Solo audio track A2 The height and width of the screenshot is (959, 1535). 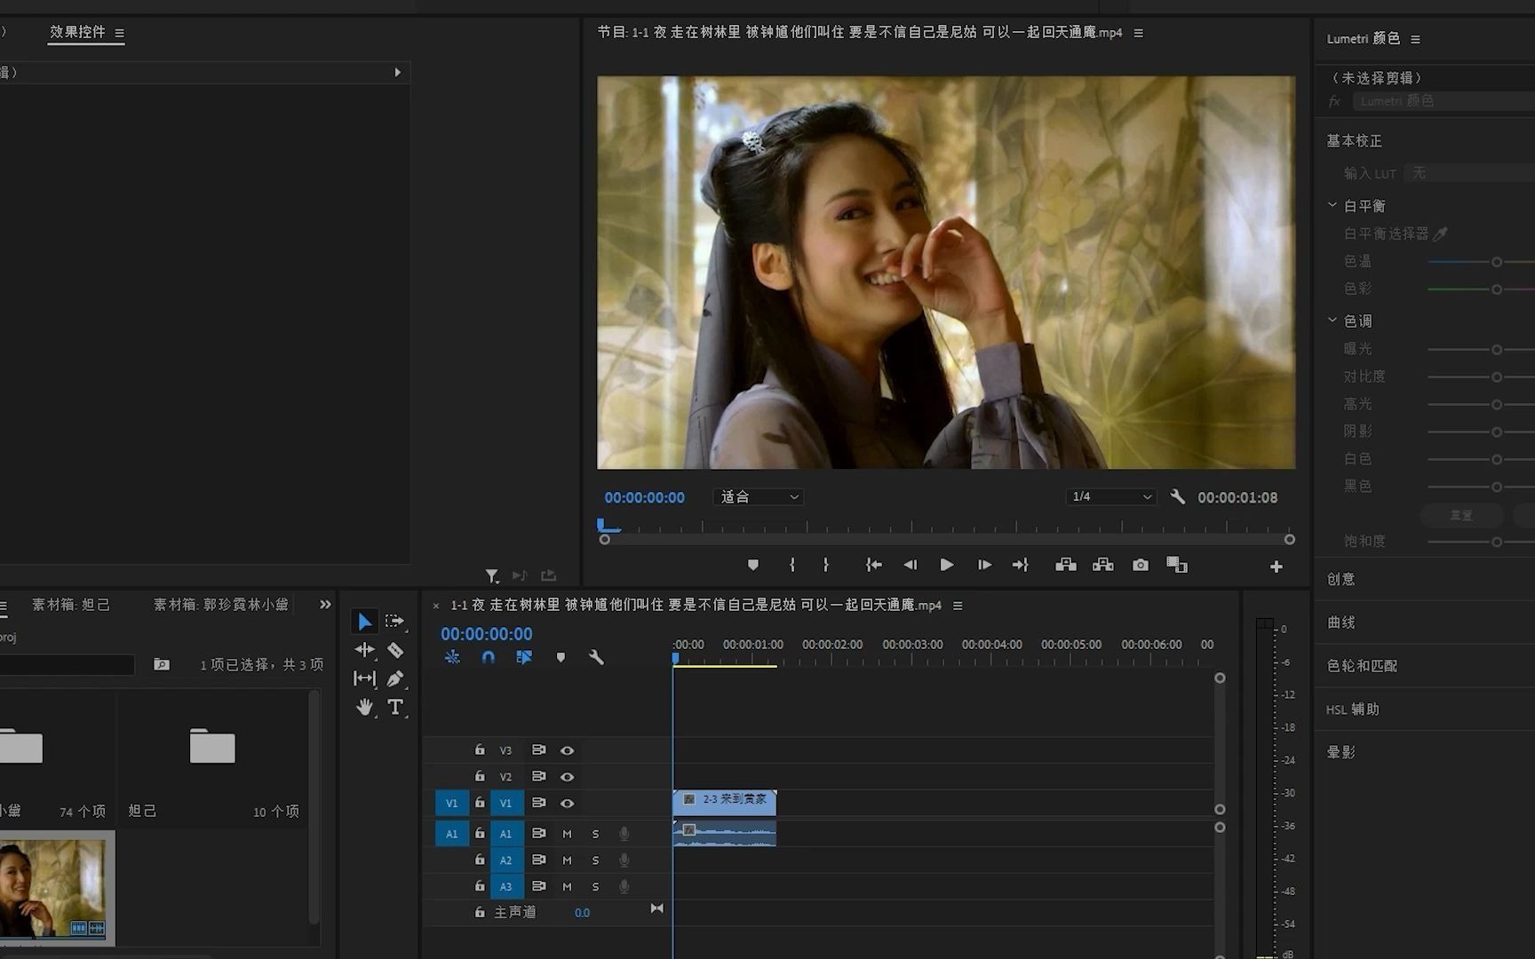pyautogui.click(x=595, y=860)
